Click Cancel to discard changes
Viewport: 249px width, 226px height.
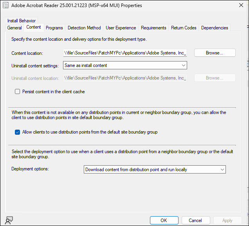click(x=195, y=220)
